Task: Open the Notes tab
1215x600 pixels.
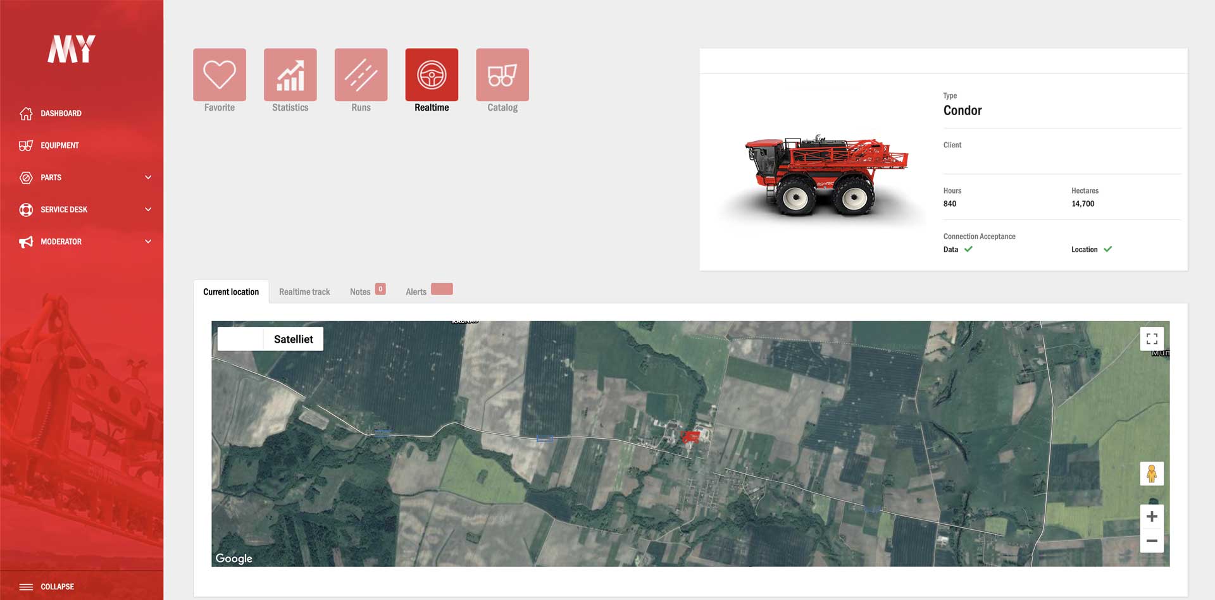Action: coord(360,292)
